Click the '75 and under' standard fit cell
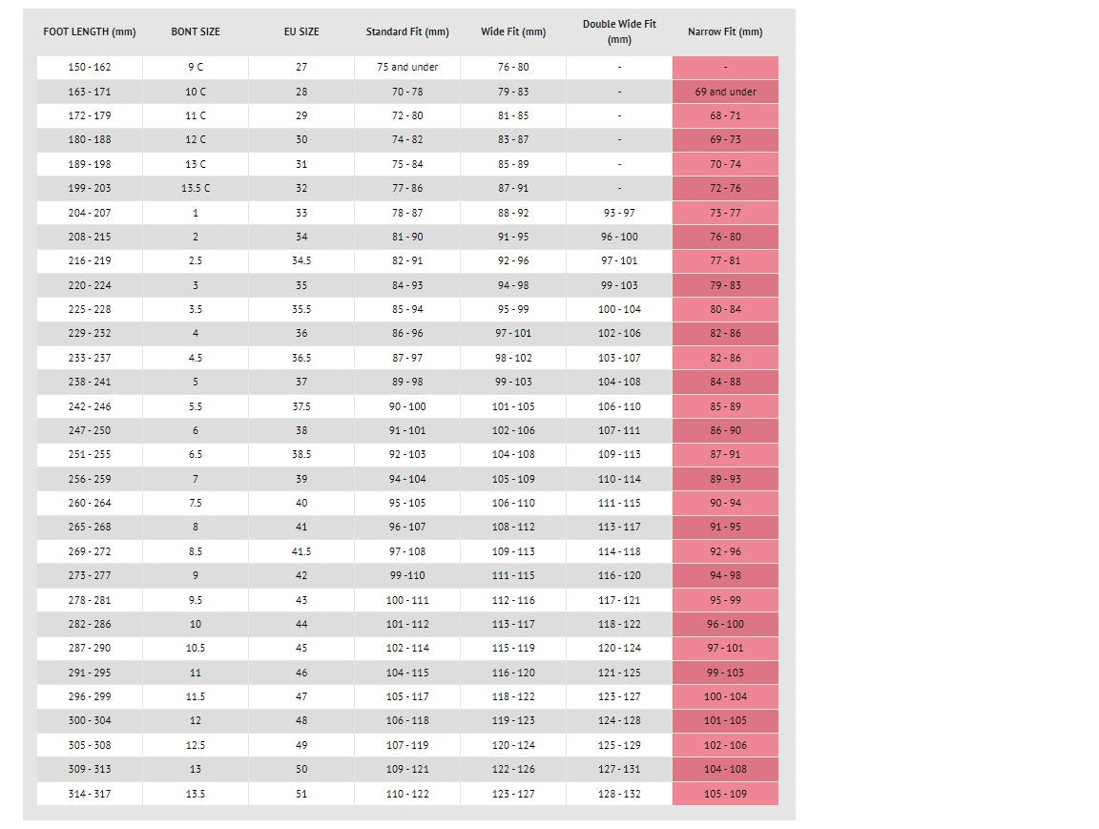Viewport: 1099px width, 829px height. click(407, 68)
